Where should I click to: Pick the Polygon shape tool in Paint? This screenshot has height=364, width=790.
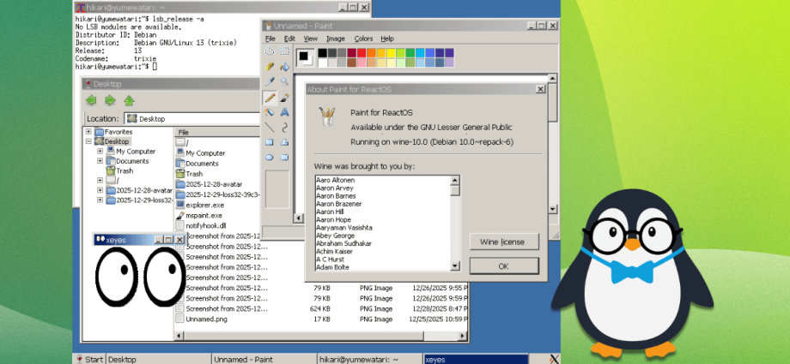tap(285, 142)
